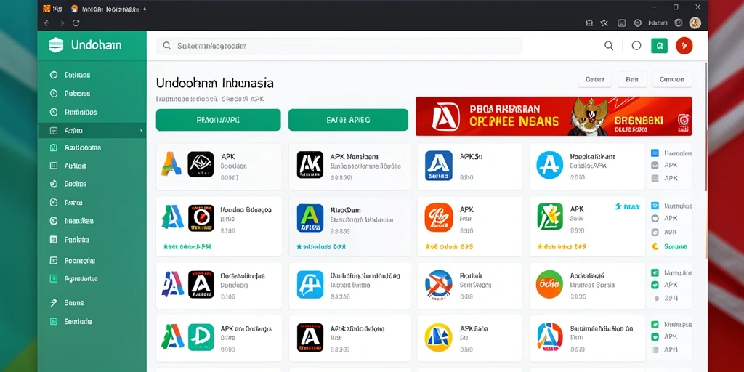Open the light-blue rounded-square app icon in third row

pos(310,285)
